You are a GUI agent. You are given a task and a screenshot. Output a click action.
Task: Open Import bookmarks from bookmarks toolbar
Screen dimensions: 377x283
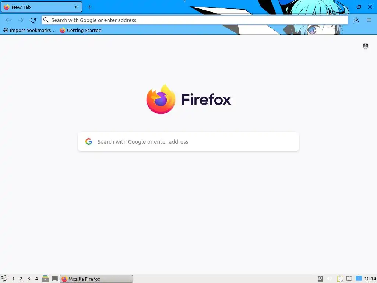tap(29, 30)
